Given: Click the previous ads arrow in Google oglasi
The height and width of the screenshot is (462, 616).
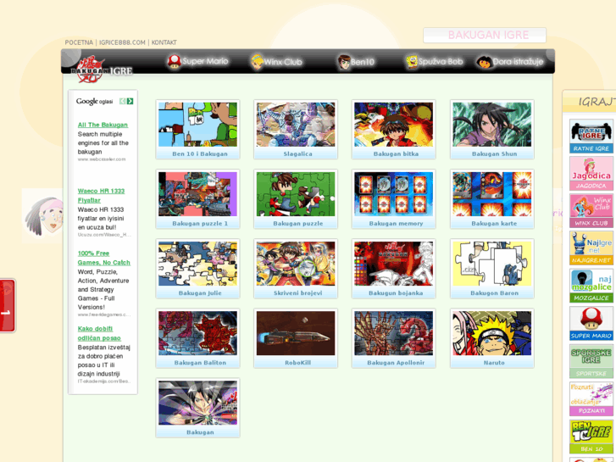Looking at the screenshot, I should (123, 102).
